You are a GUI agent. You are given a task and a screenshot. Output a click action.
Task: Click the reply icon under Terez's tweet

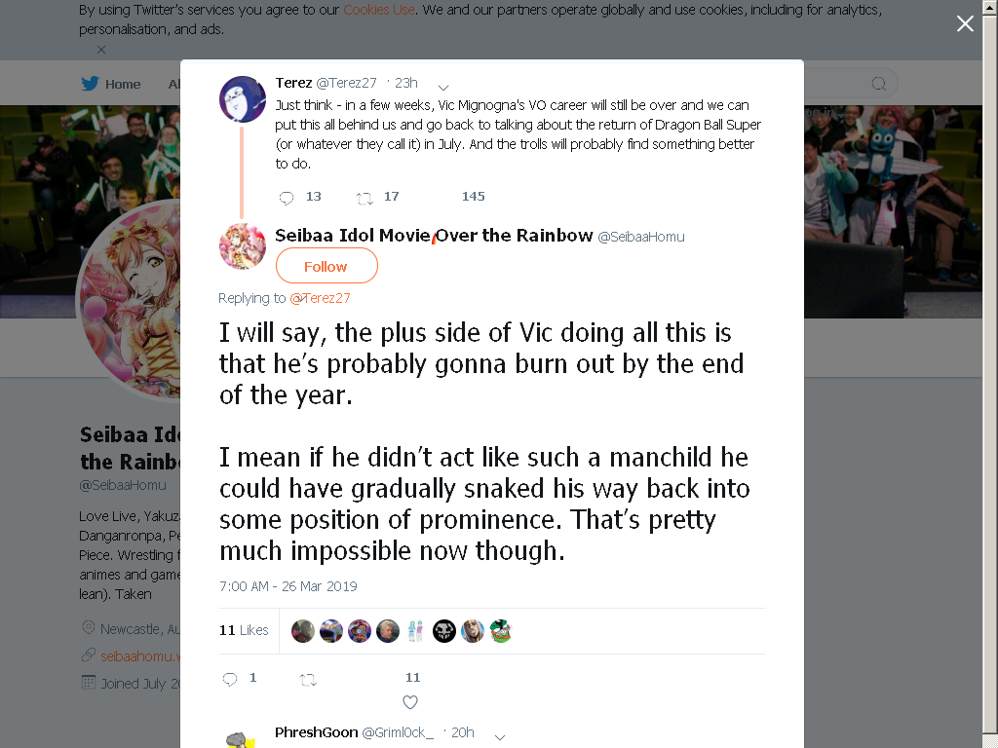[287, 198]
